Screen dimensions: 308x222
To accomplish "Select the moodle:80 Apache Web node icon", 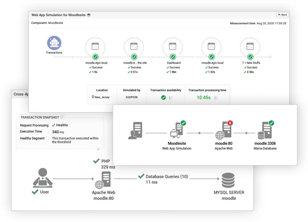I will point(224,130).
